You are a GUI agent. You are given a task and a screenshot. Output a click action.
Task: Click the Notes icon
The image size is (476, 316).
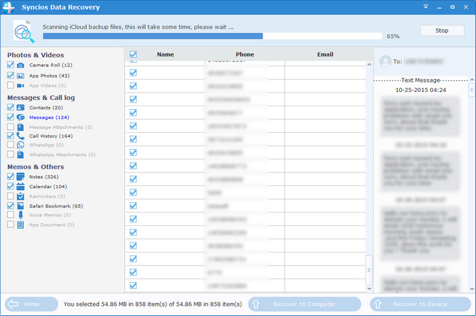(20, 176)
